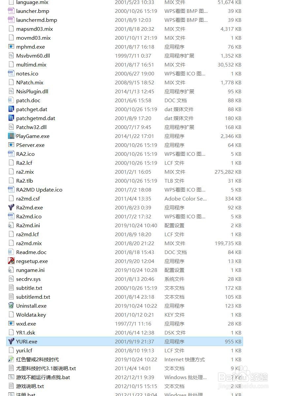284x396 pixels.
Task: Click the launchermd.bmp image icon
Action: [x=11, y=20]
